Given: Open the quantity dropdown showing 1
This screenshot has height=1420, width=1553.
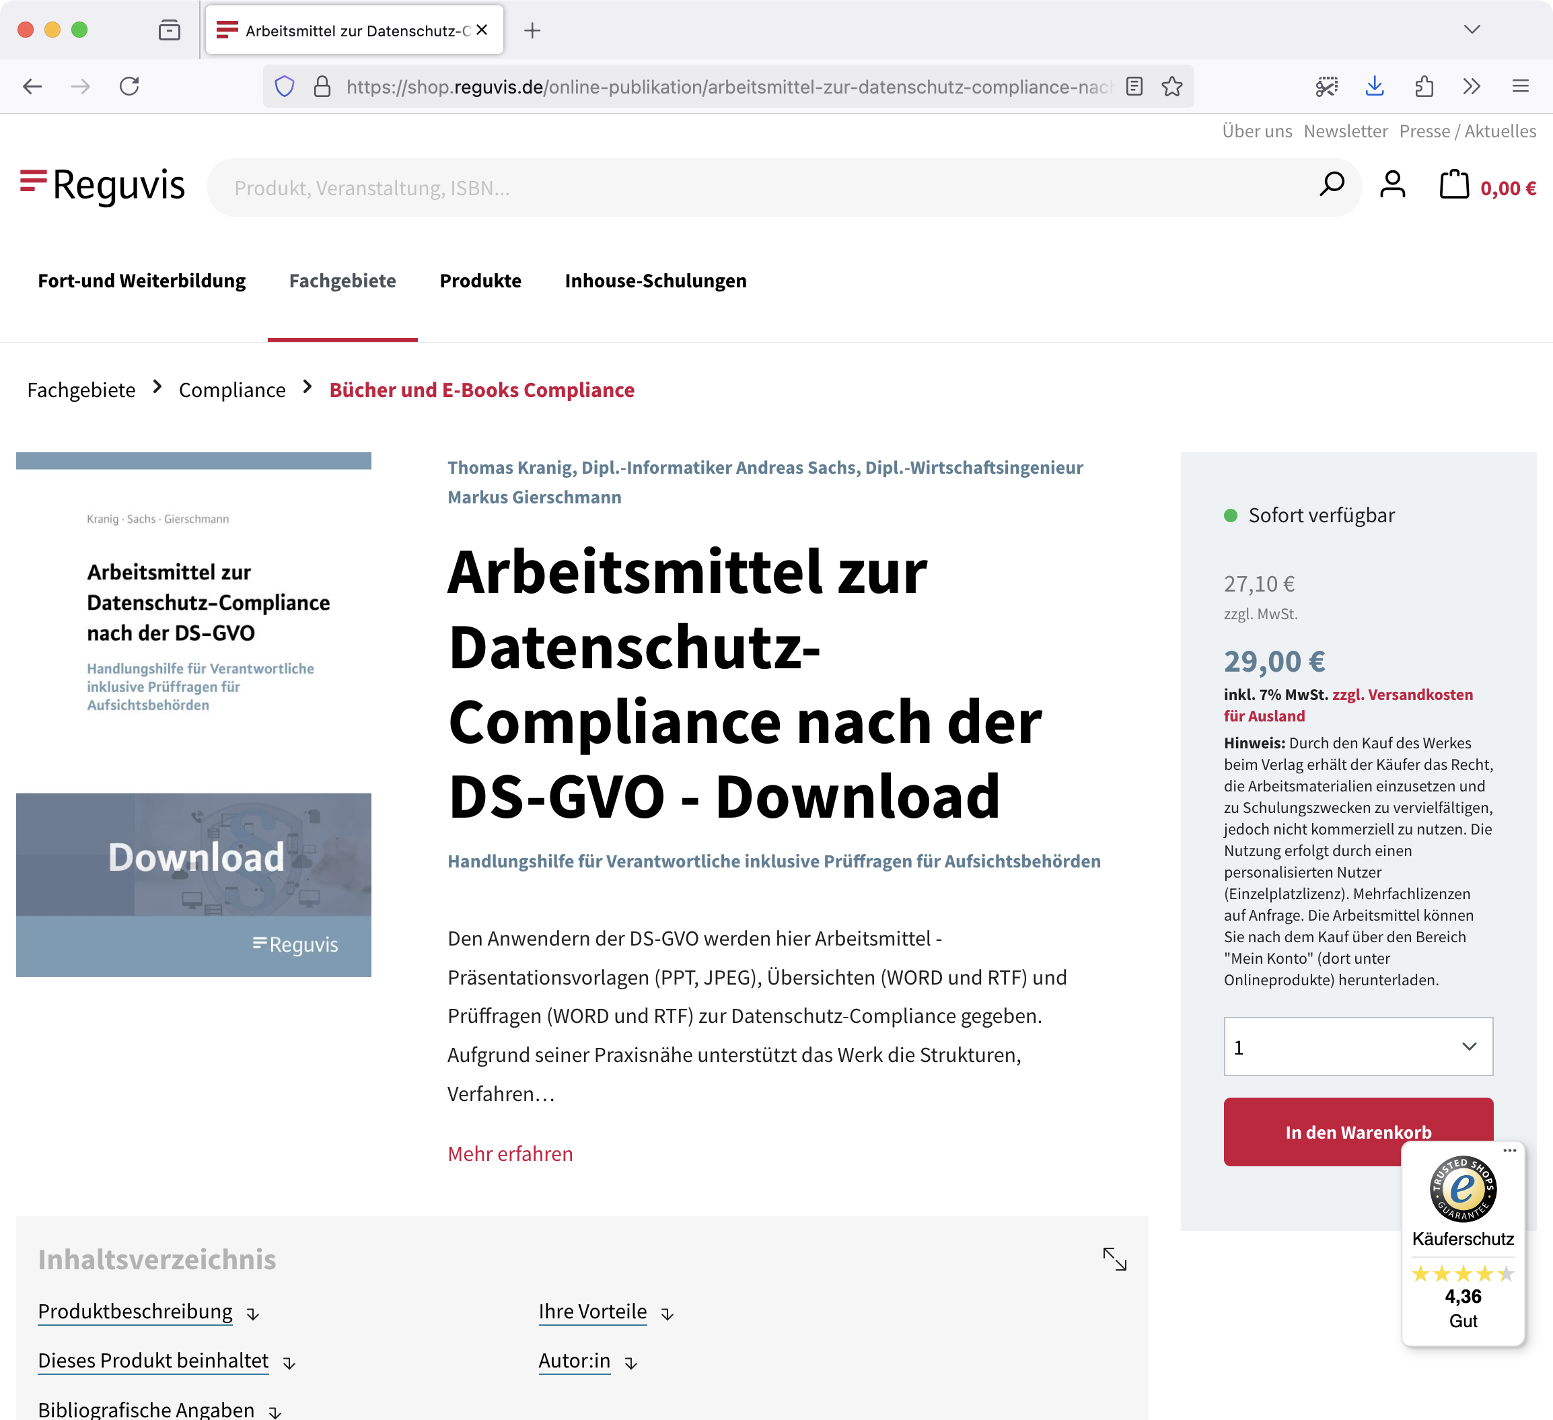Looking at the screenshot, I should click(x=1357, y=1046).
